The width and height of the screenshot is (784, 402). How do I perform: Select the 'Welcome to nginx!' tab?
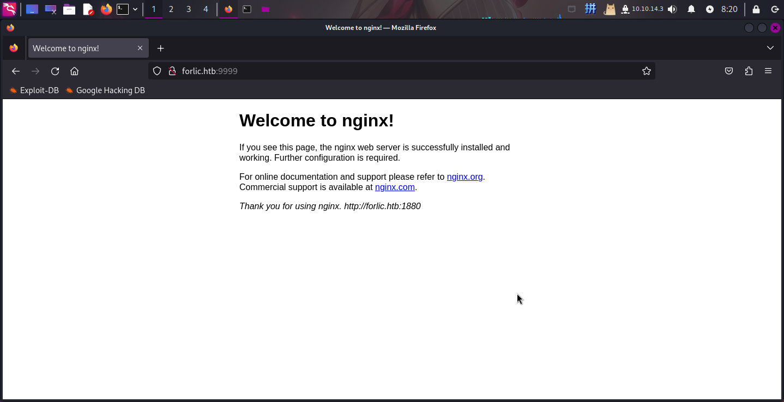87,48
